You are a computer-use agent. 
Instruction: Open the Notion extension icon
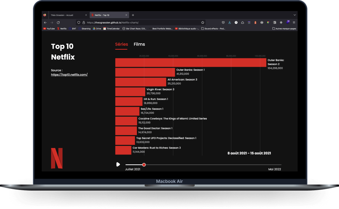[x=274, y=22]
